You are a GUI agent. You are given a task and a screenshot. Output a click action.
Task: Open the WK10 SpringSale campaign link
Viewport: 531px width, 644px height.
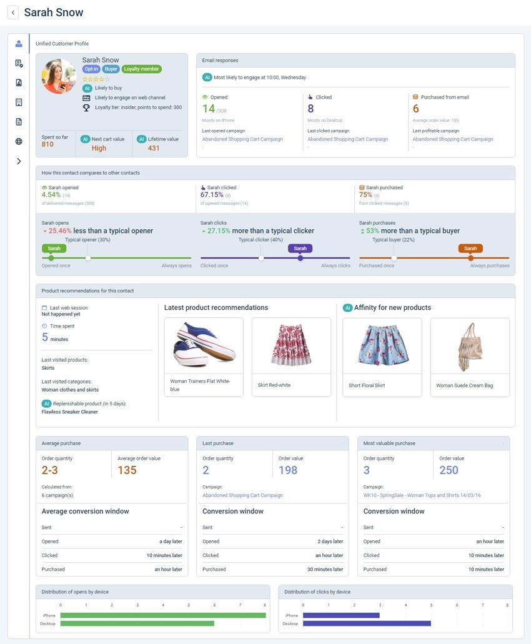click(422, 495)
